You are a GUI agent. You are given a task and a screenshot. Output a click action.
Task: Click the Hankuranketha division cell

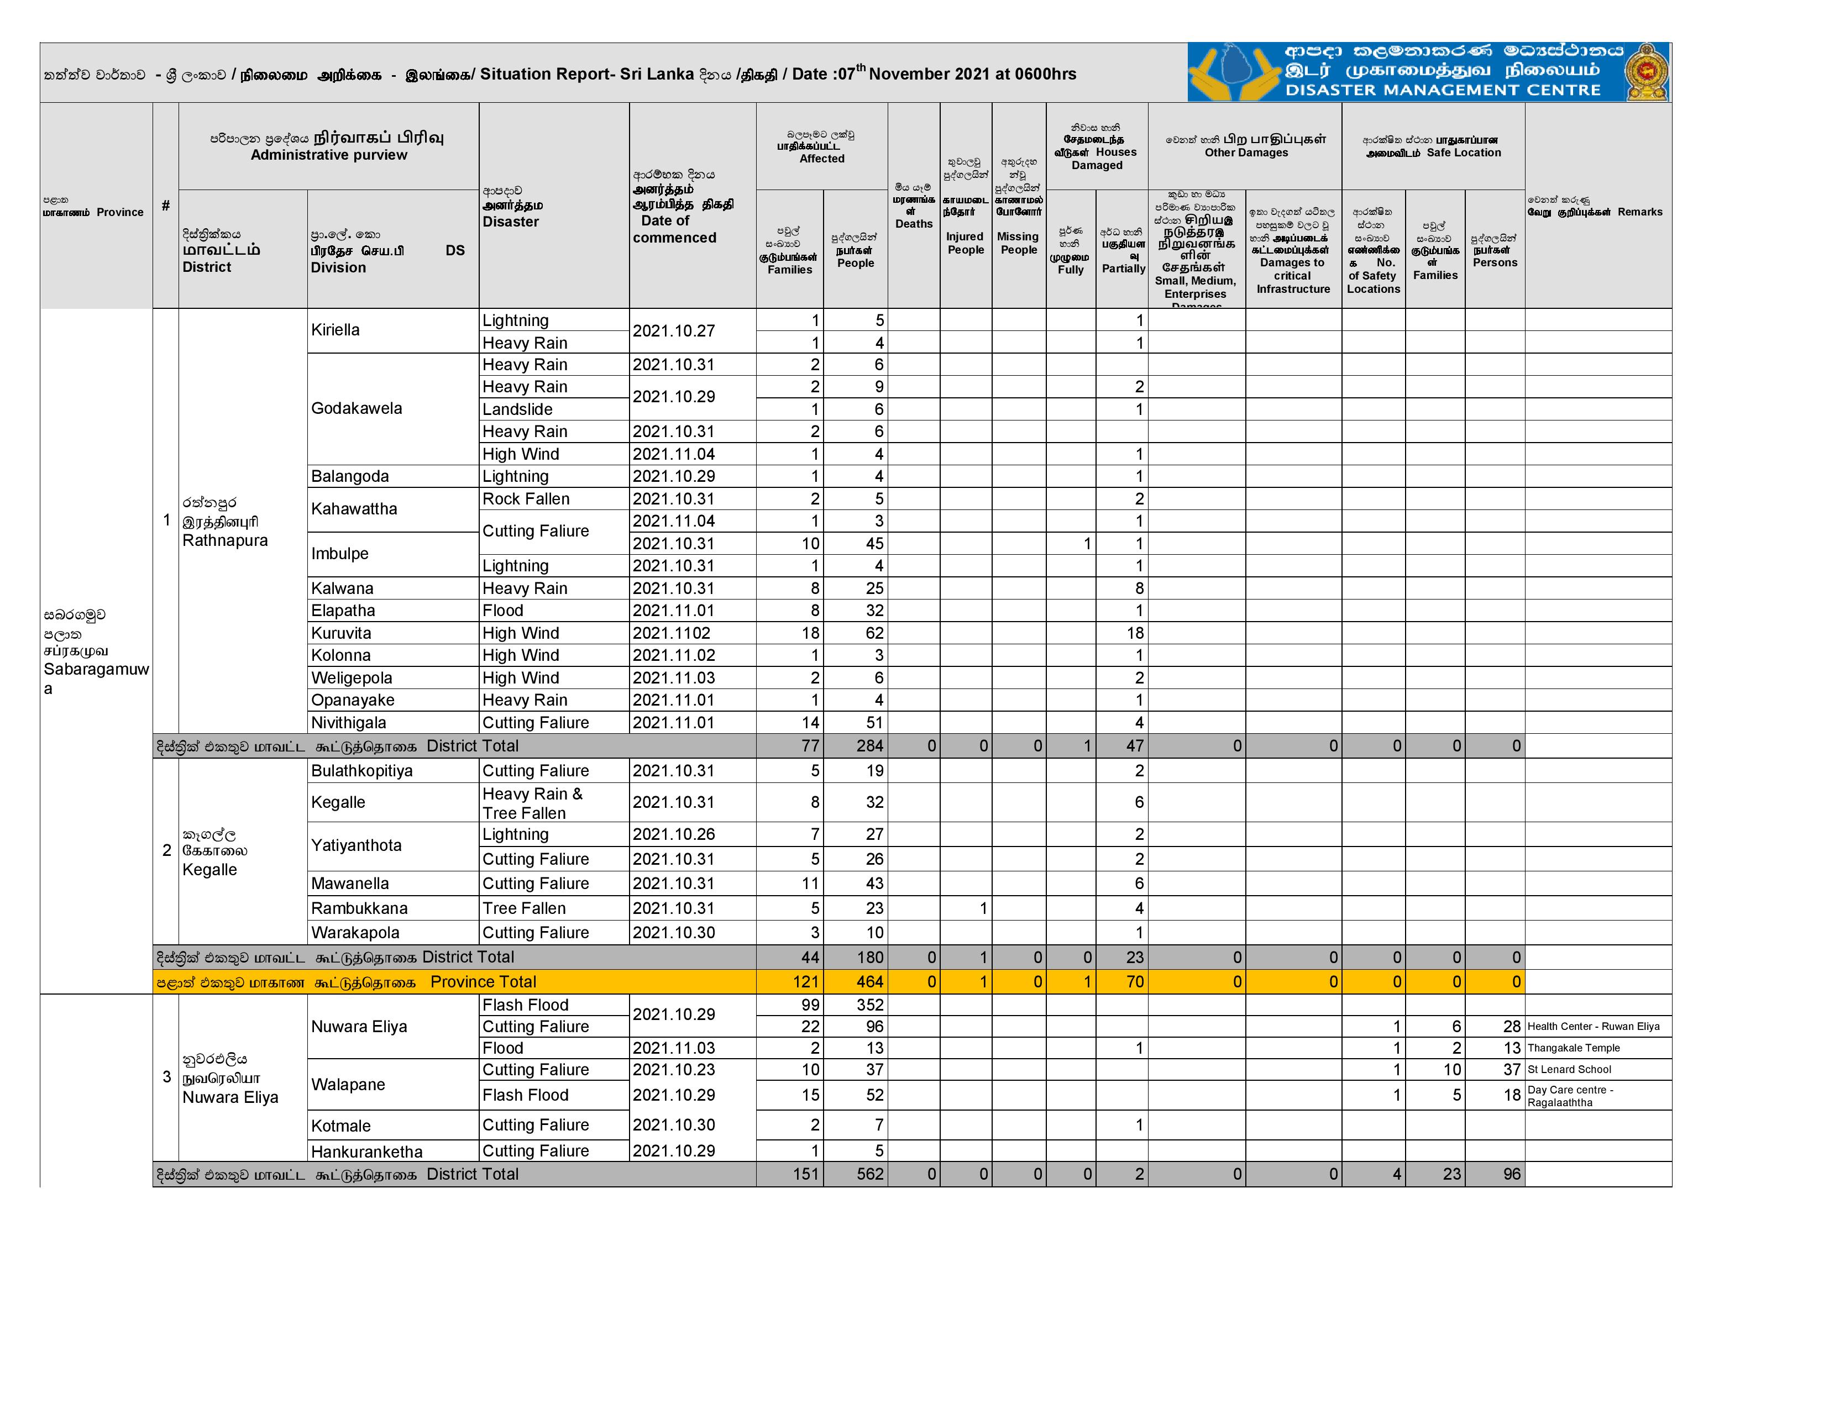pyautogui.click(x=394, y=1151)
